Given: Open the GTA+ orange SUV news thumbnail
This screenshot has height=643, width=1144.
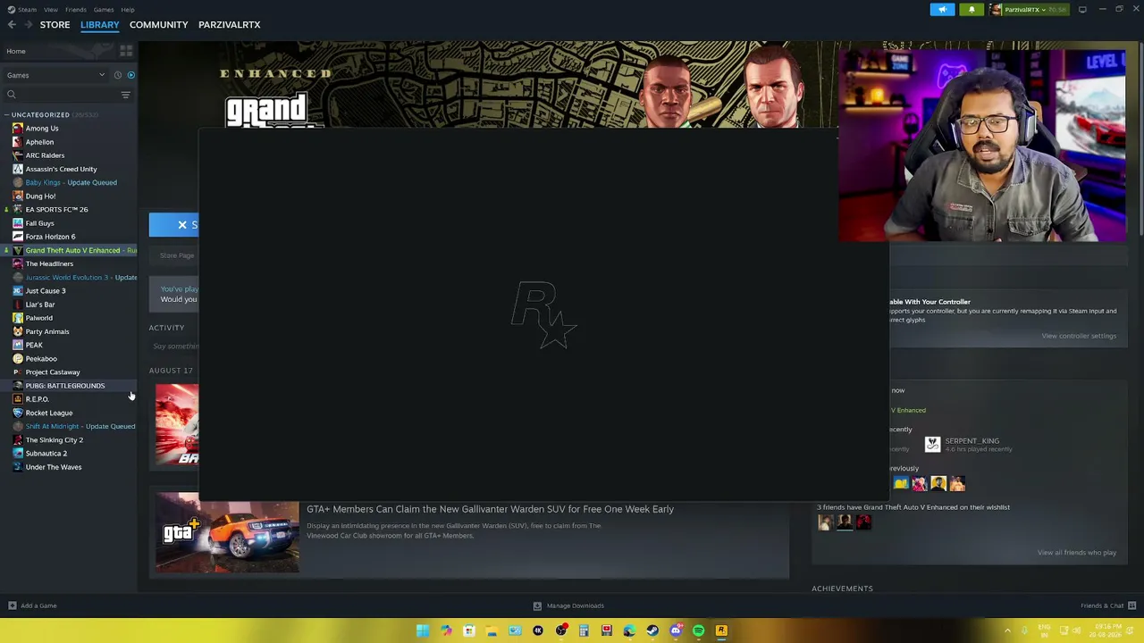Looking at the screenshot, I should coord(227,532).
